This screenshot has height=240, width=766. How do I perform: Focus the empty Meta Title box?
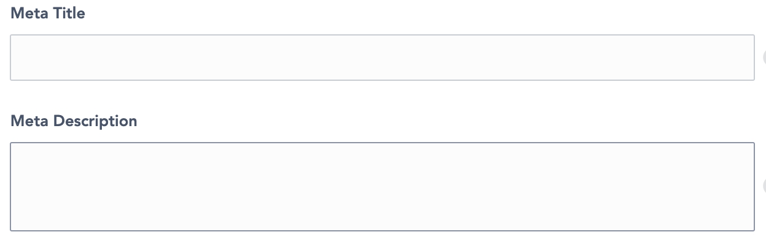coord(382,58)
